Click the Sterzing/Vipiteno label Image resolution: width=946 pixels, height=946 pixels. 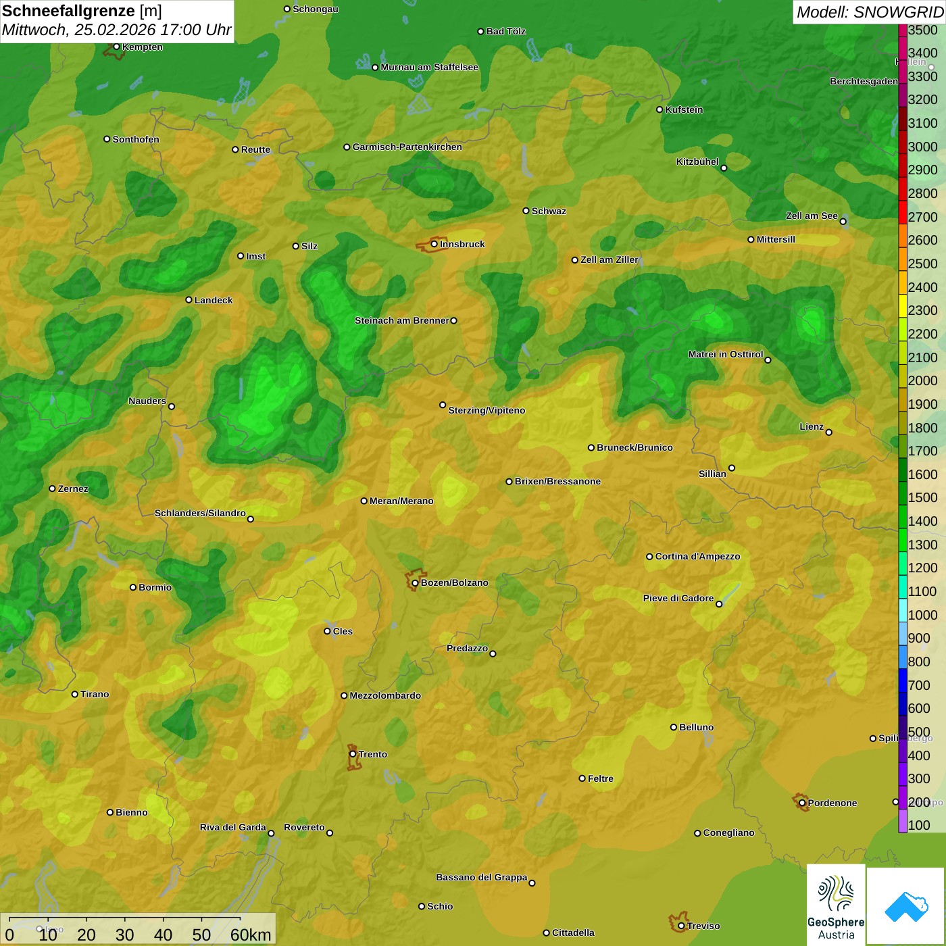point(487,410)
